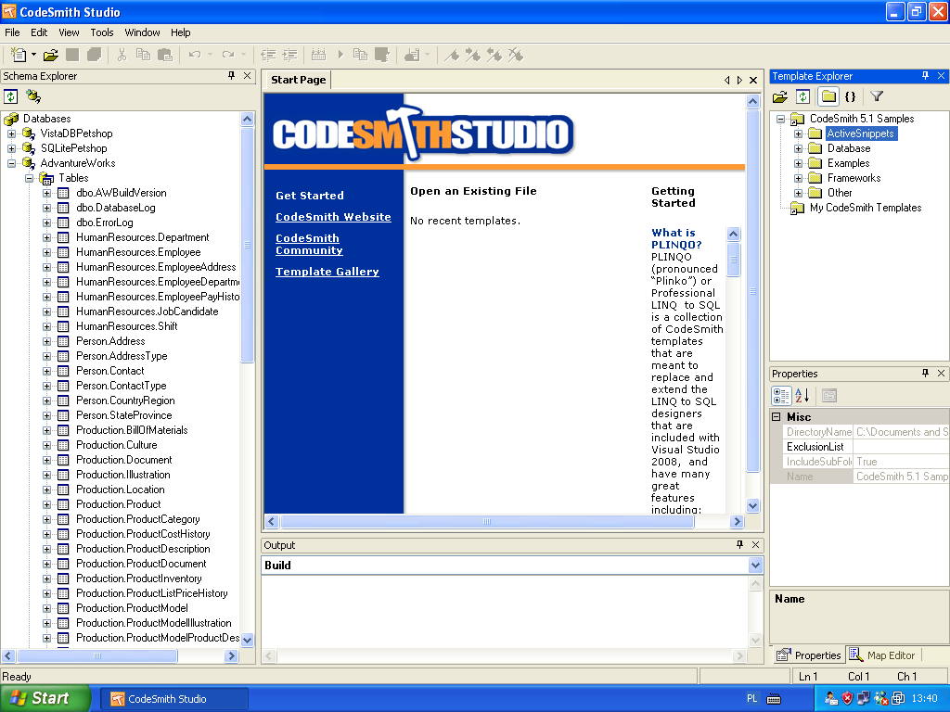Click the Redo toolbar icon
950x712 pixels.
(228, 55)
